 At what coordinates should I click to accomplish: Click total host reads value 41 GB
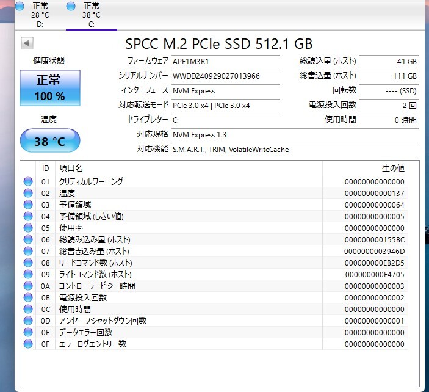coord(389,61)
